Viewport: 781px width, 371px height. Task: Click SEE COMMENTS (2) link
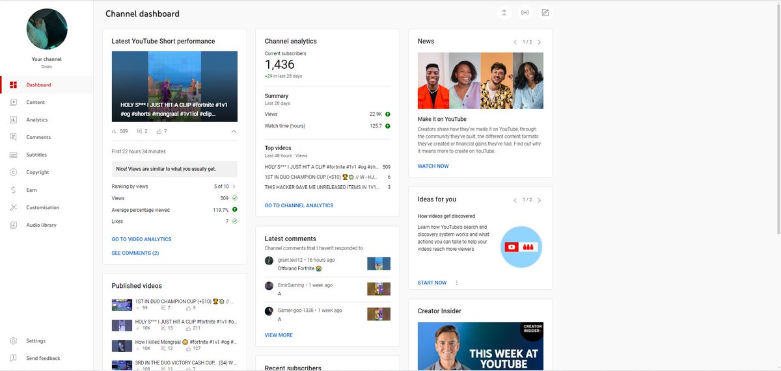point(135,253)
